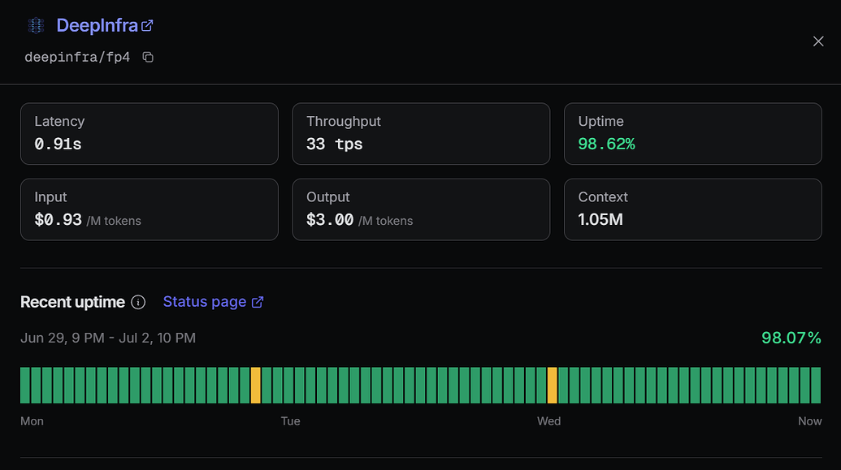Click the deepinfra/fp4 slug text
This screenshot has height=470, width=841.
click(77, 58)
